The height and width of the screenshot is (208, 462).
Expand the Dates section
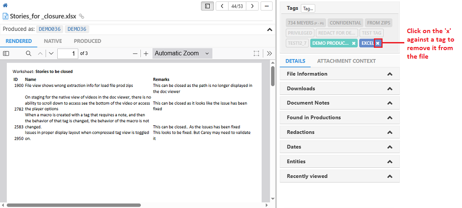340,147
